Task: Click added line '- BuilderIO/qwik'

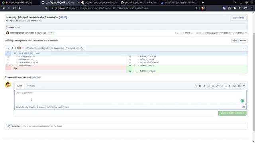Action: click(x=147, y=71)
